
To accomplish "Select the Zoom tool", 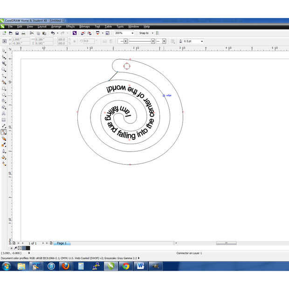I will [x=4, y=70].
